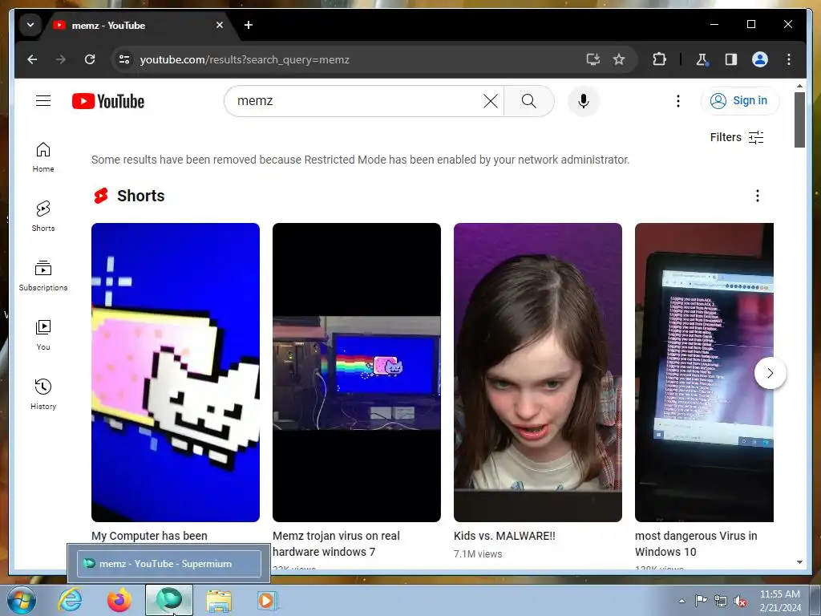Click 'most dangerous Virus in Windows 10' title
The height and width of the screenshot is (616, 821).
pyautogui.click(x=696, y=544)
